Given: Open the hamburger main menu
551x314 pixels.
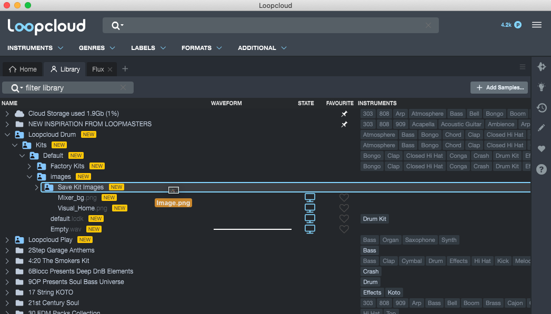Looking at the screenshot, I should coord(537,25).
